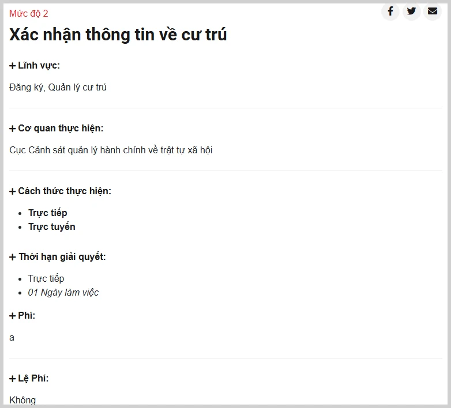Click the 'Mức độ 2' label
451x408 pixels.
(x=28, y=13)
